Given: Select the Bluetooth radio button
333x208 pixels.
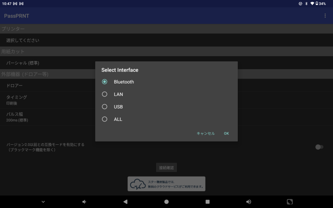Looking at the screenshot, I should pos(105,82).
